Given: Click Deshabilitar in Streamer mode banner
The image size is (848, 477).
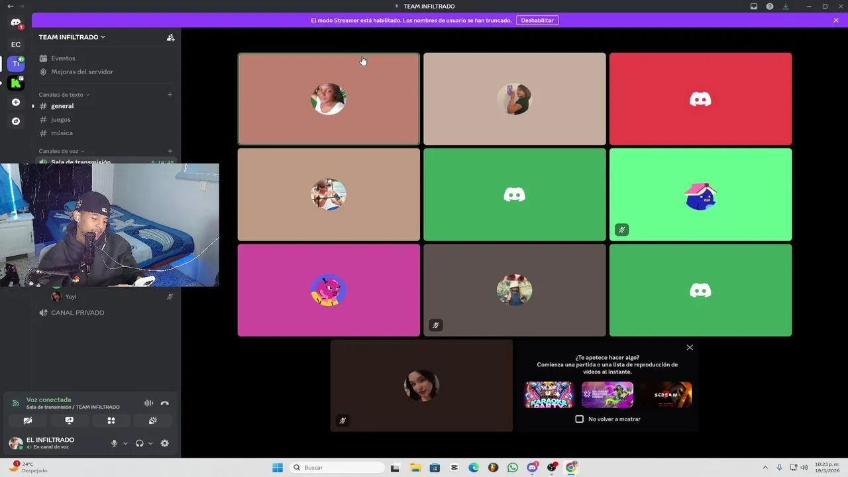Looking at the screenshot, I should tap(537, 21).
